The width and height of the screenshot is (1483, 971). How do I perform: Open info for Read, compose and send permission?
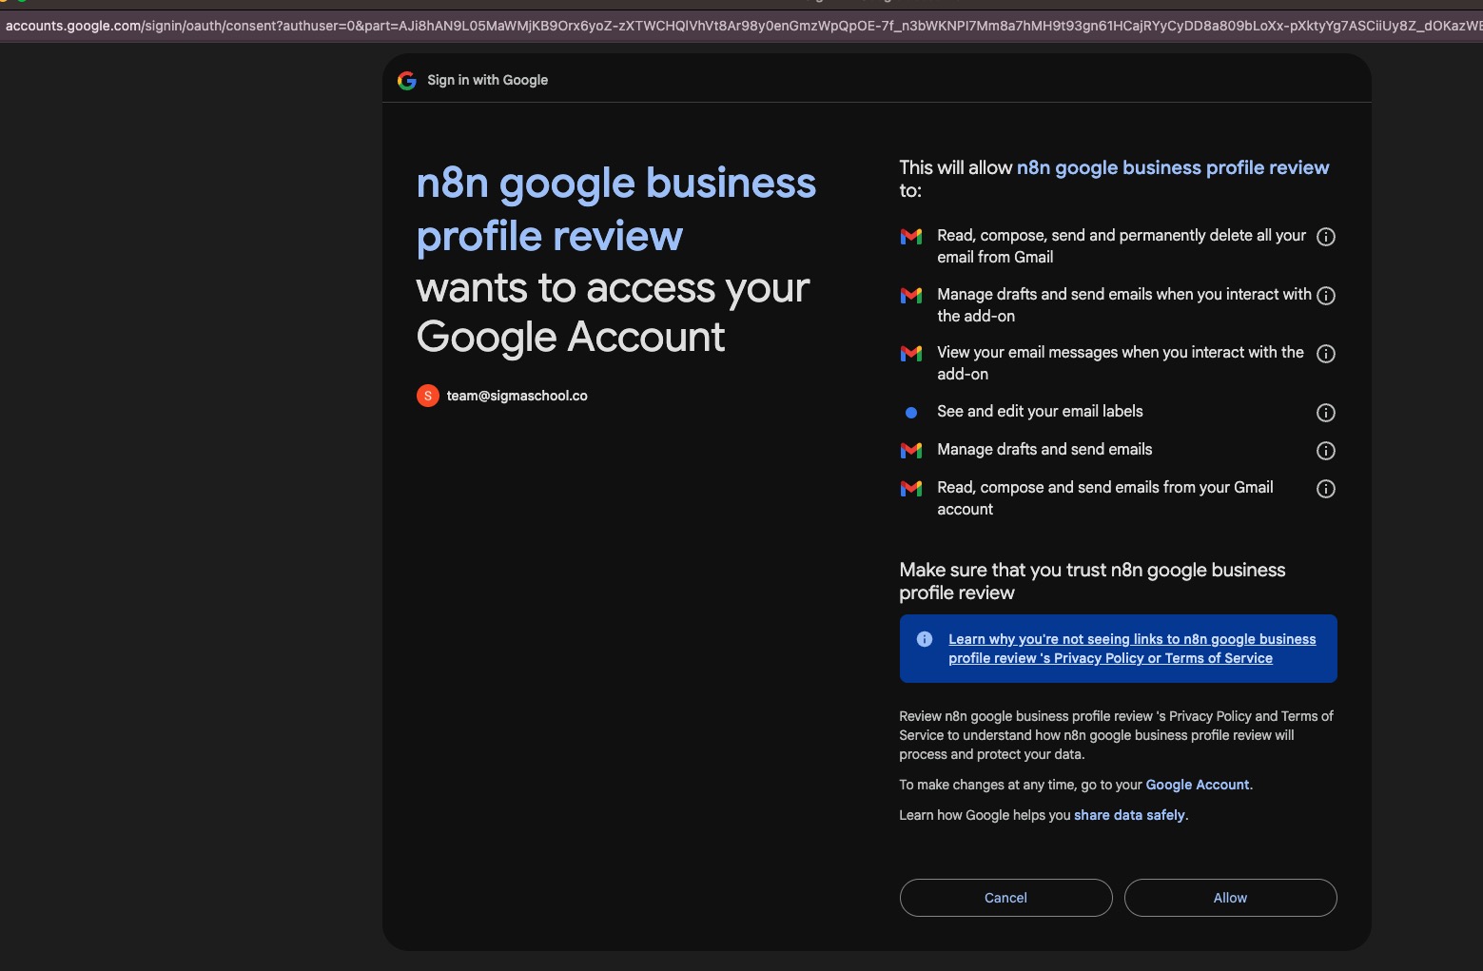tap(1325, 489)
